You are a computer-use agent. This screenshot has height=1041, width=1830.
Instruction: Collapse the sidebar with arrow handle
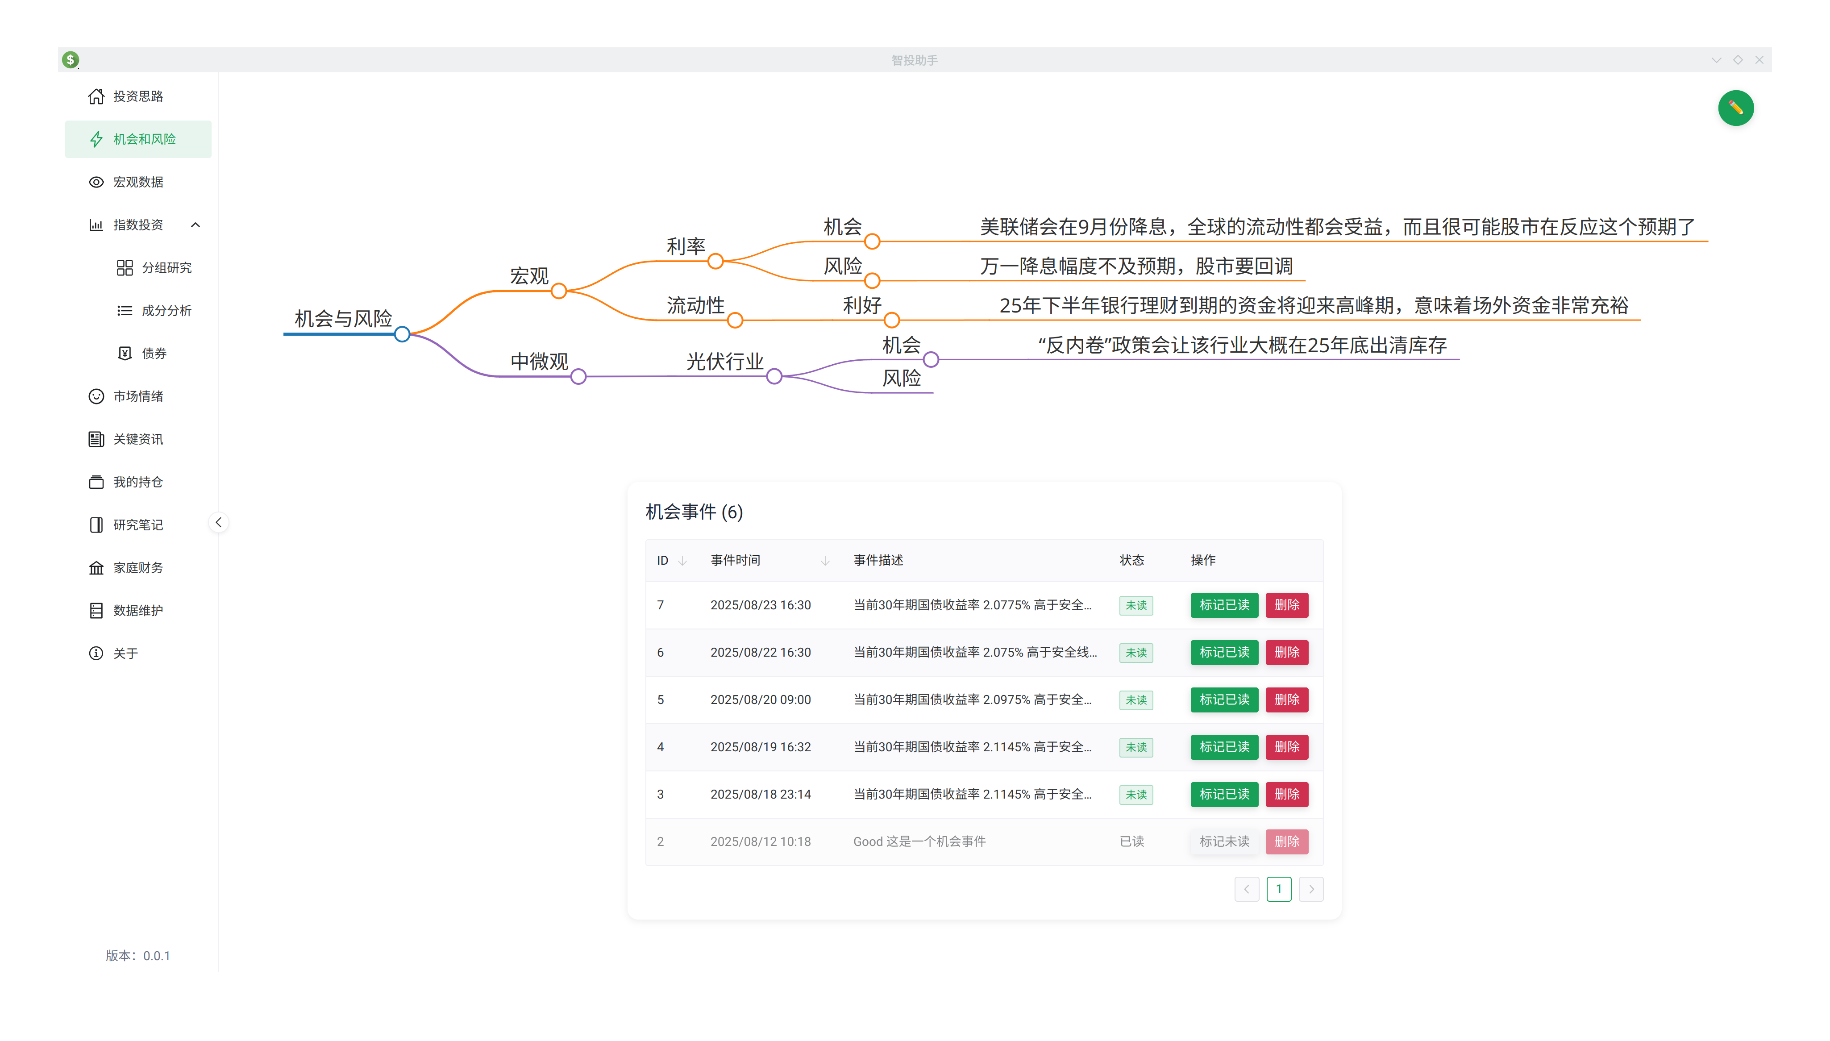pyautogui.click(x=218, y=523)
